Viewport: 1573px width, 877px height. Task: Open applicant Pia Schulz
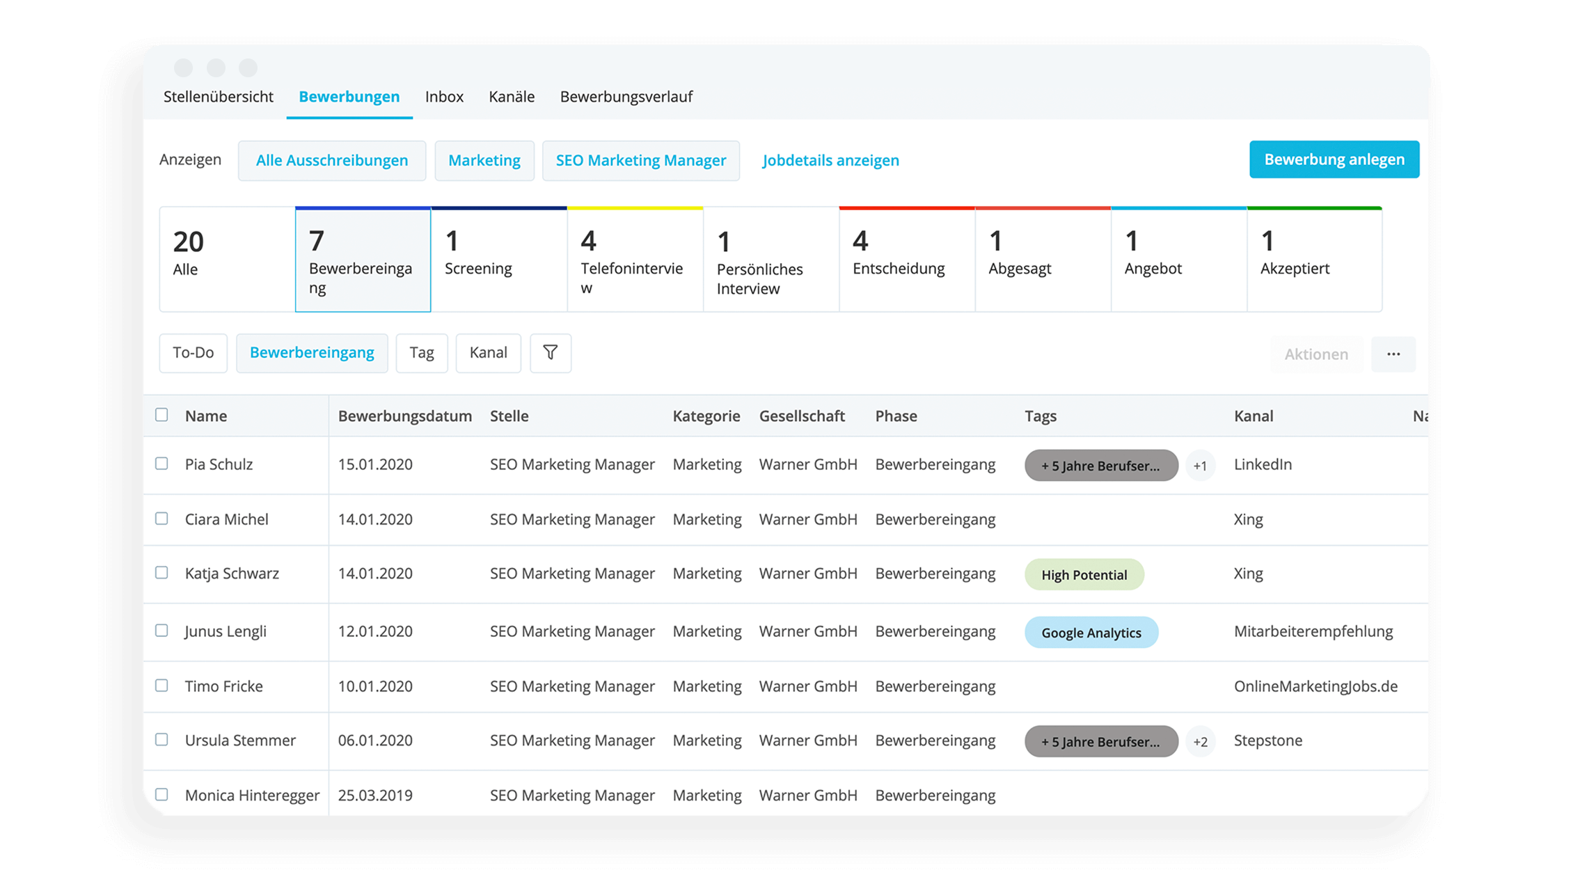pos(219,464)
